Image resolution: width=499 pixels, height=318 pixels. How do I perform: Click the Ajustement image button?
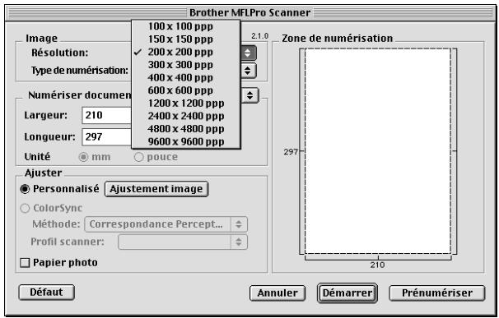click(156, 189)
